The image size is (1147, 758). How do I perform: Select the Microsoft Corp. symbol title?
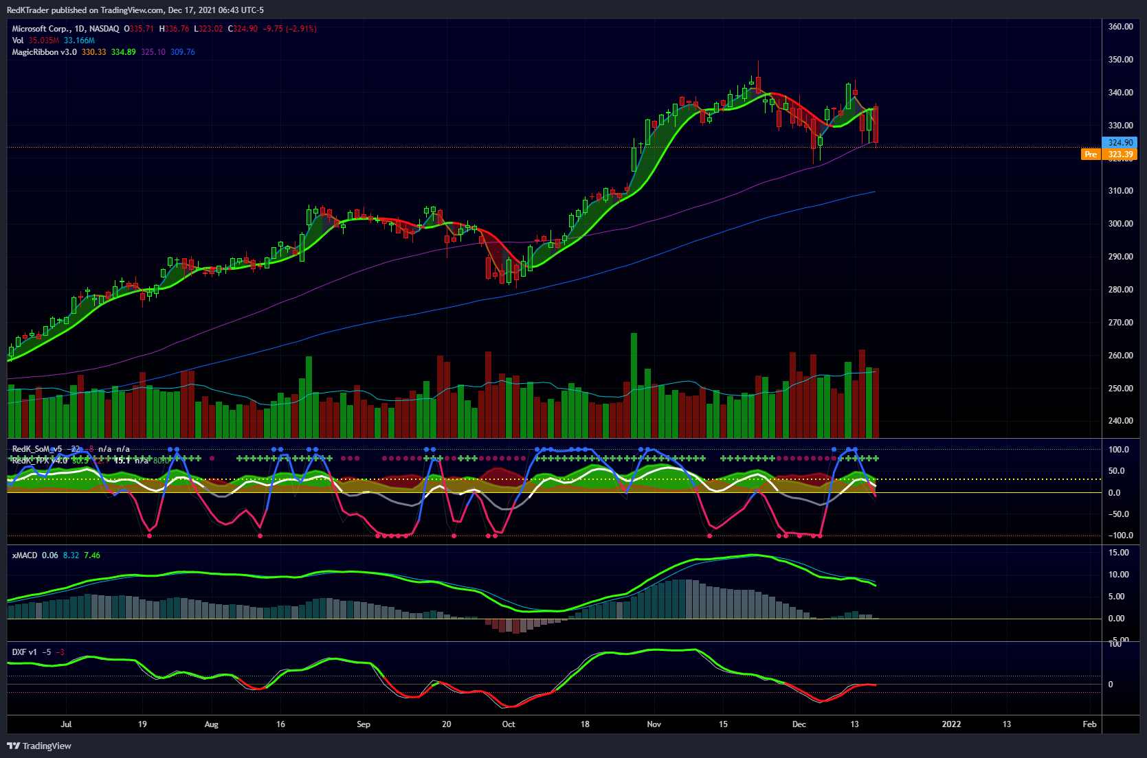pyautogui.click(x=65, y=29)
